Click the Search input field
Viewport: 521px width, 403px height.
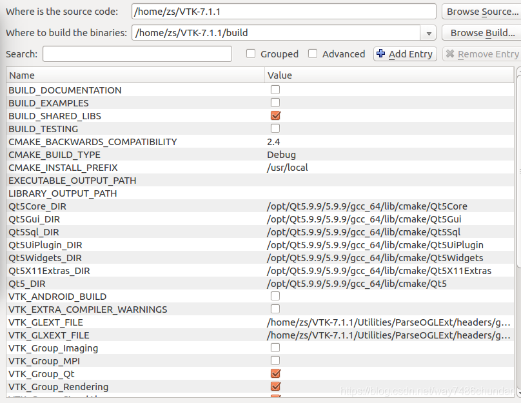[x=137, y=54]
